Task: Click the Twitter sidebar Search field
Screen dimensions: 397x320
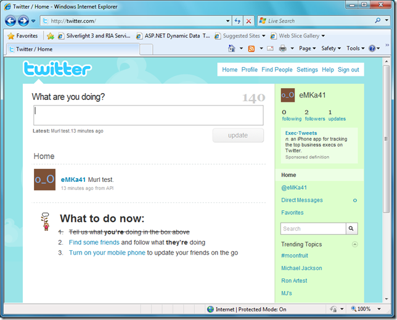Action: [313, 229]
